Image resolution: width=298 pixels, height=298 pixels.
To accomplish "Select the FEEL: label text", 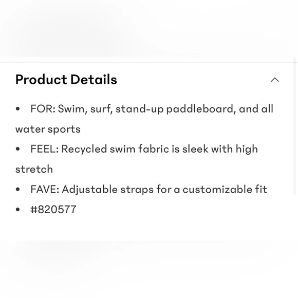I will [45, 149].
